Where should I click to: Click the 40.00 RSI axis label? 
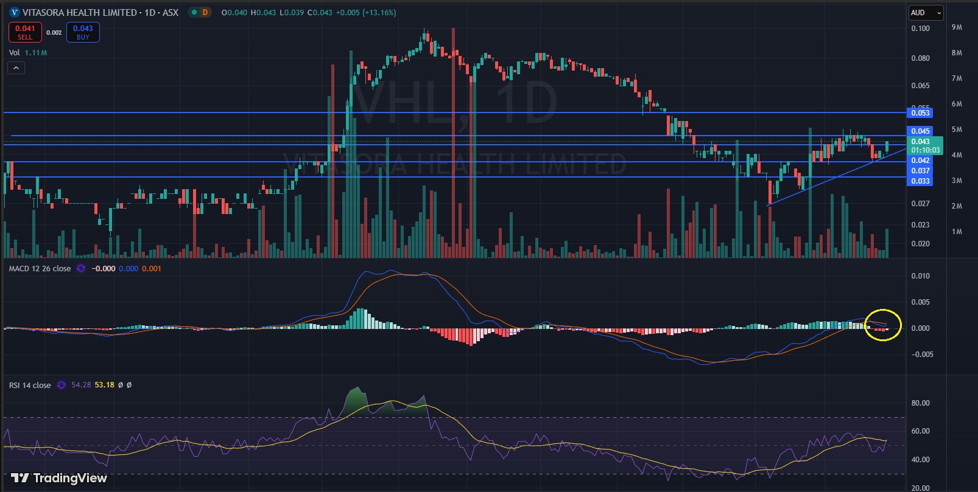tap(920, 460)
